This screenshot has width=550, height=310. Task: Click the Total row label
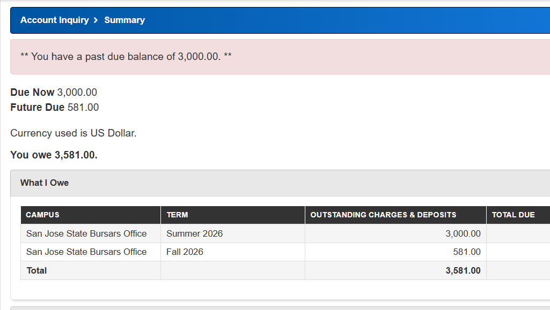[x=37, y=270]
